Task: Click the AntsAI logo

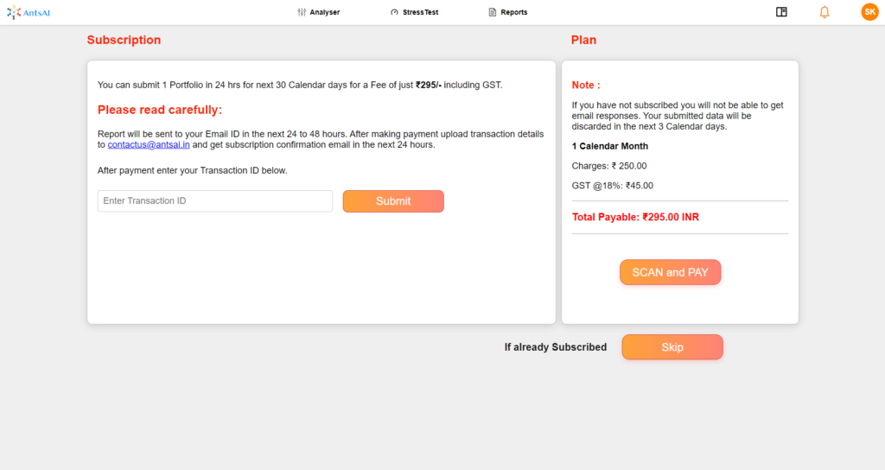Action: (x=29, y=12)
